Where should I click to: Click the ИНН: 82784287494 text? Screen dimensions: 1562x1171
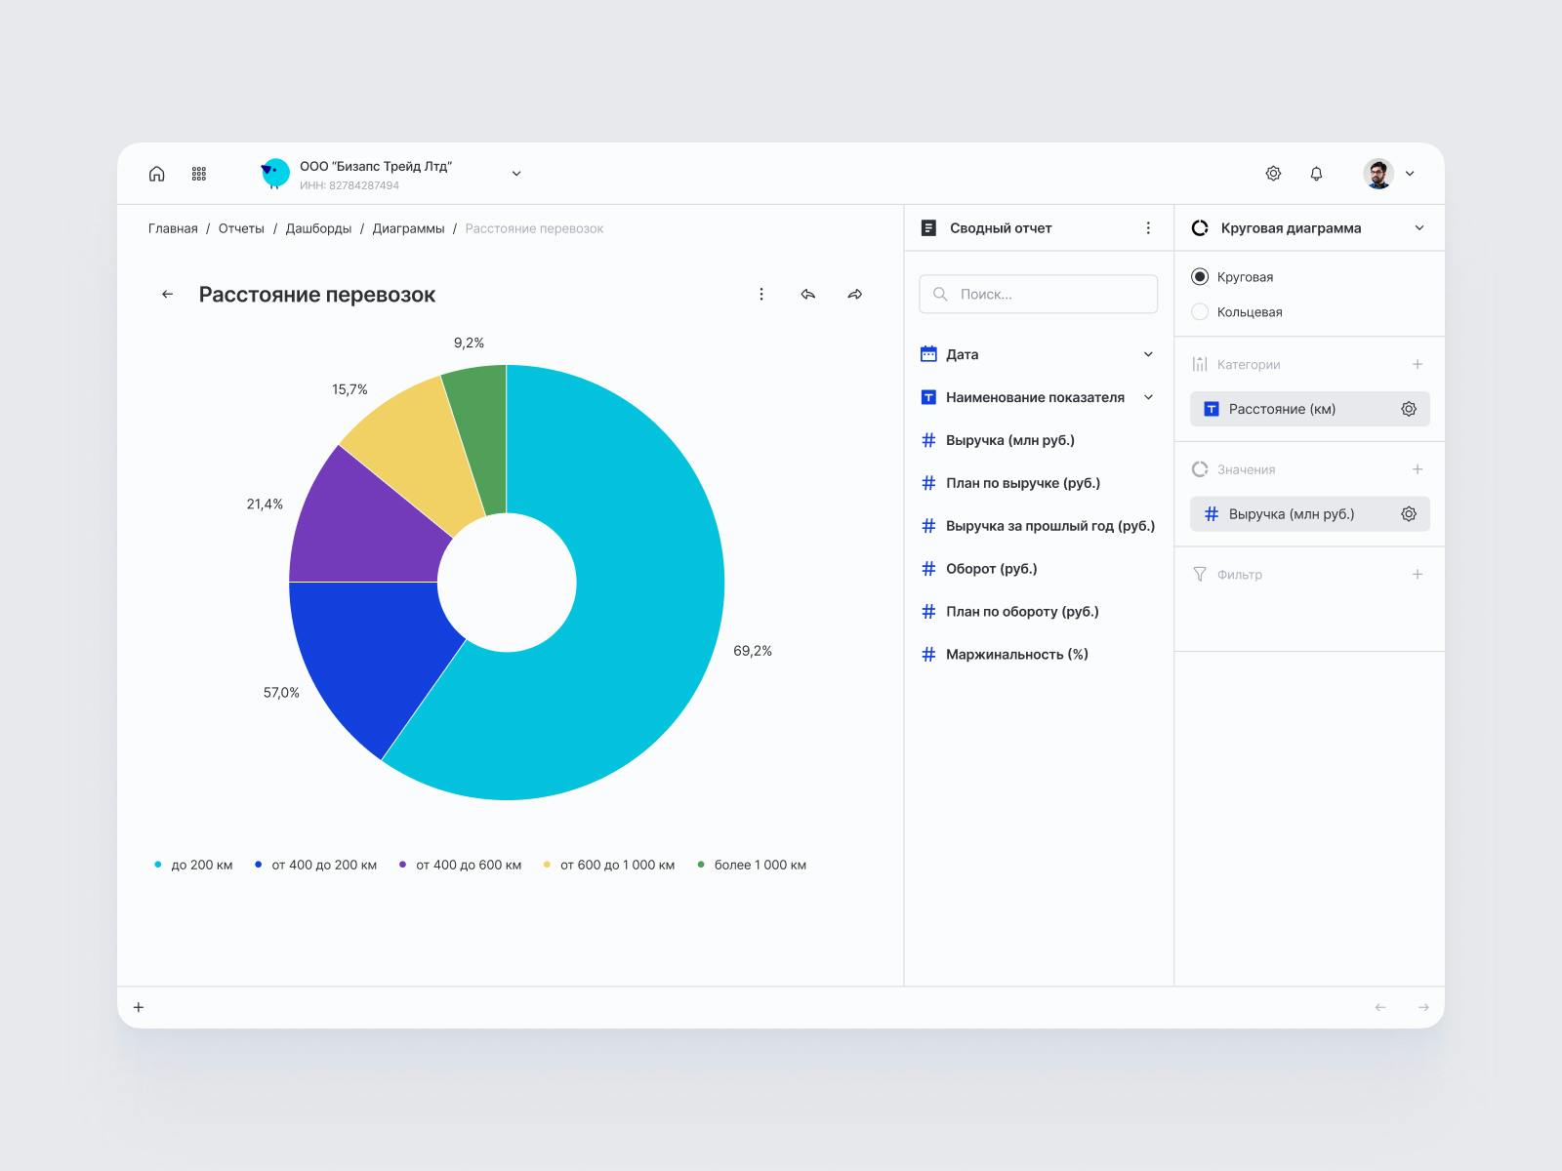tap(349, 185)
